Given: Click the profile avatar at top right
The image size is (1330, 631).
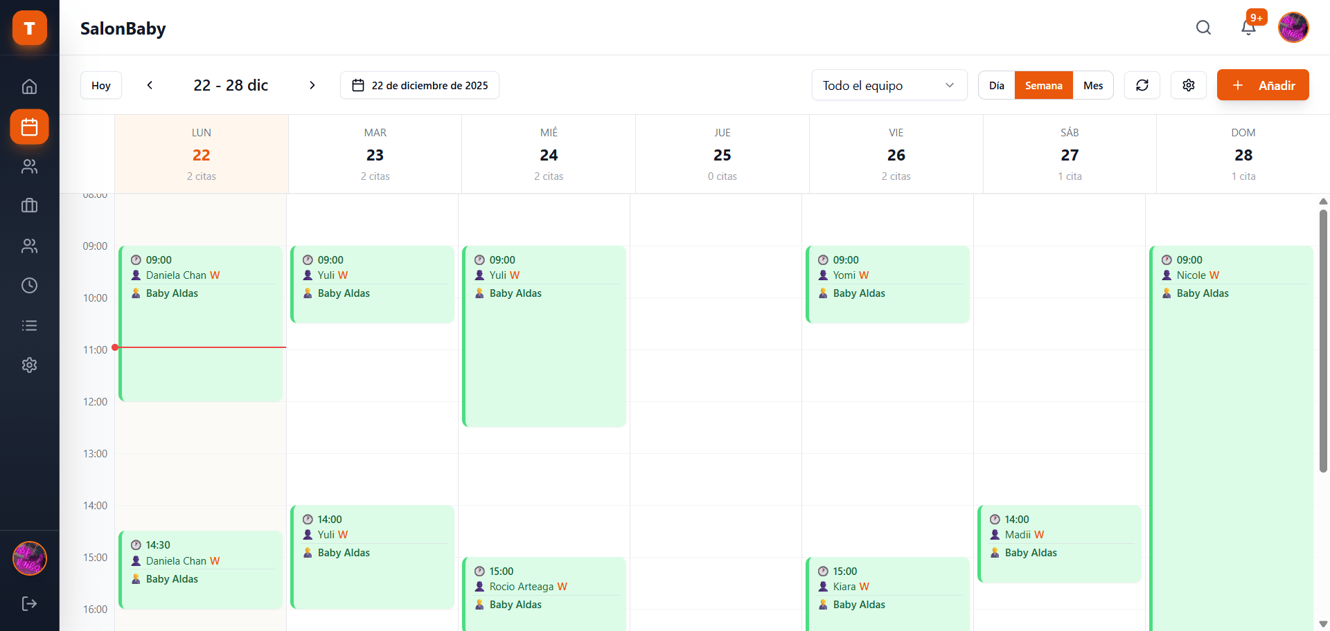Looking at the screenshot, I should coord(1293,28).
